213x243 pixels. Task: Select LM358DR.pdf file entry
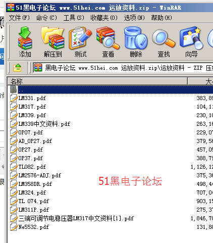35,184
